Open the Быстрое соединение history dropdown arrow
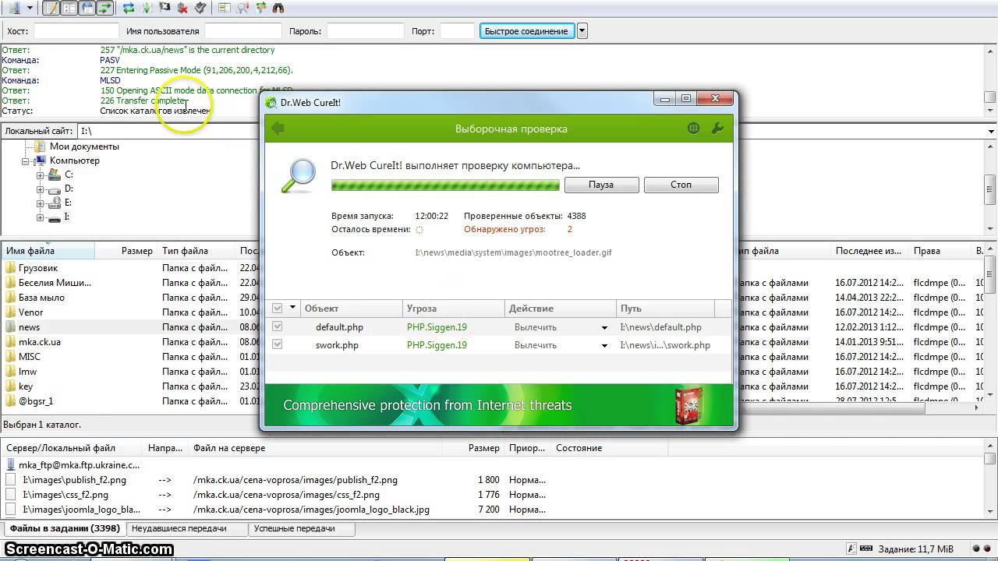This screenshot has width=998, height=561. click(x=582, y=31)
